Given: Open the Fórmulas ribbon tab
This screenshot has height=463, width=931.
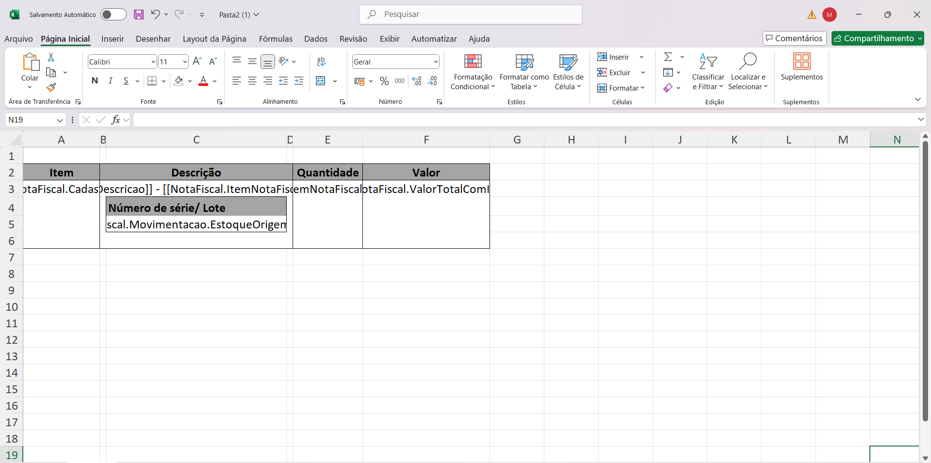Looking at the screenshot, I should pyautogui.click(x=276, y=39).
